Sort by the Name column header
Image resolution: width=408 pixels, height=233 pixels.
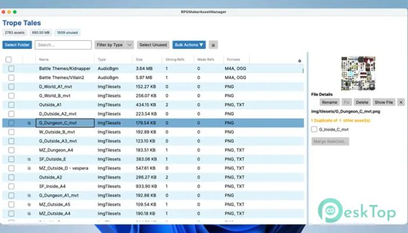44,59
